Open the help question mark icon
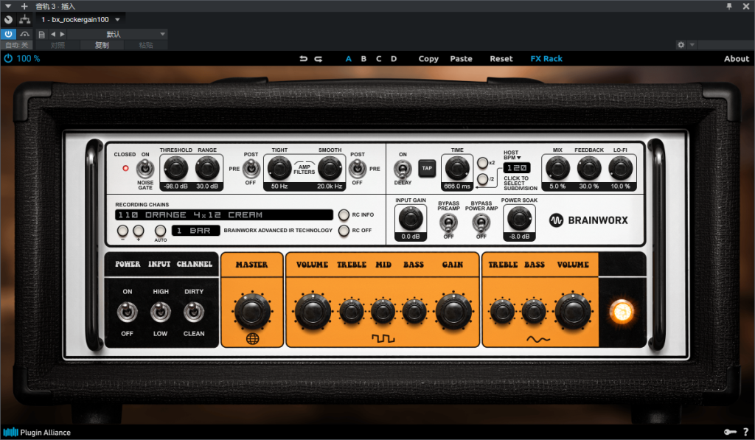755x440 pixels. (x=745, y=432)
